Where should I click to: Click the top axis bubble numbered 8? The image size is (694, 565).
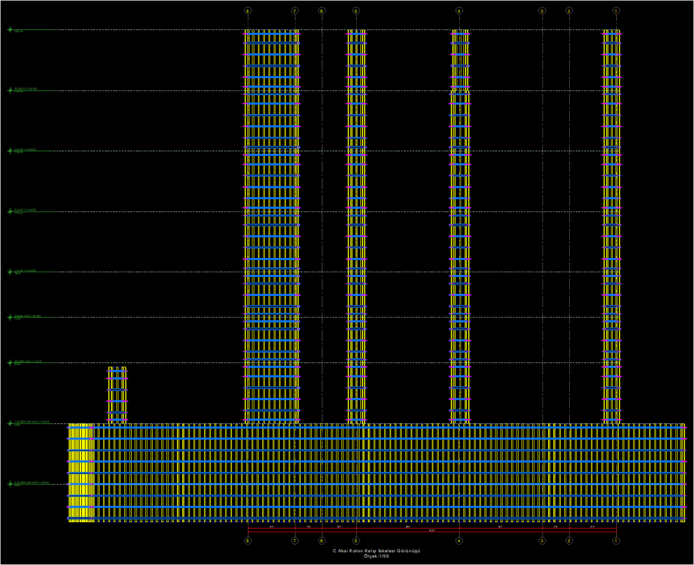[247, 11]
